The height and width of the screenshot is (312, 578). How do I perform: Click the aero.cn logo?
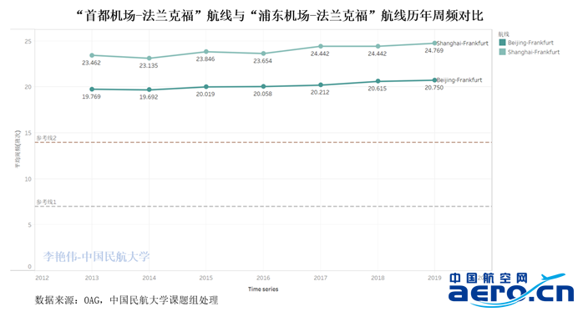(x=511, y=290)
